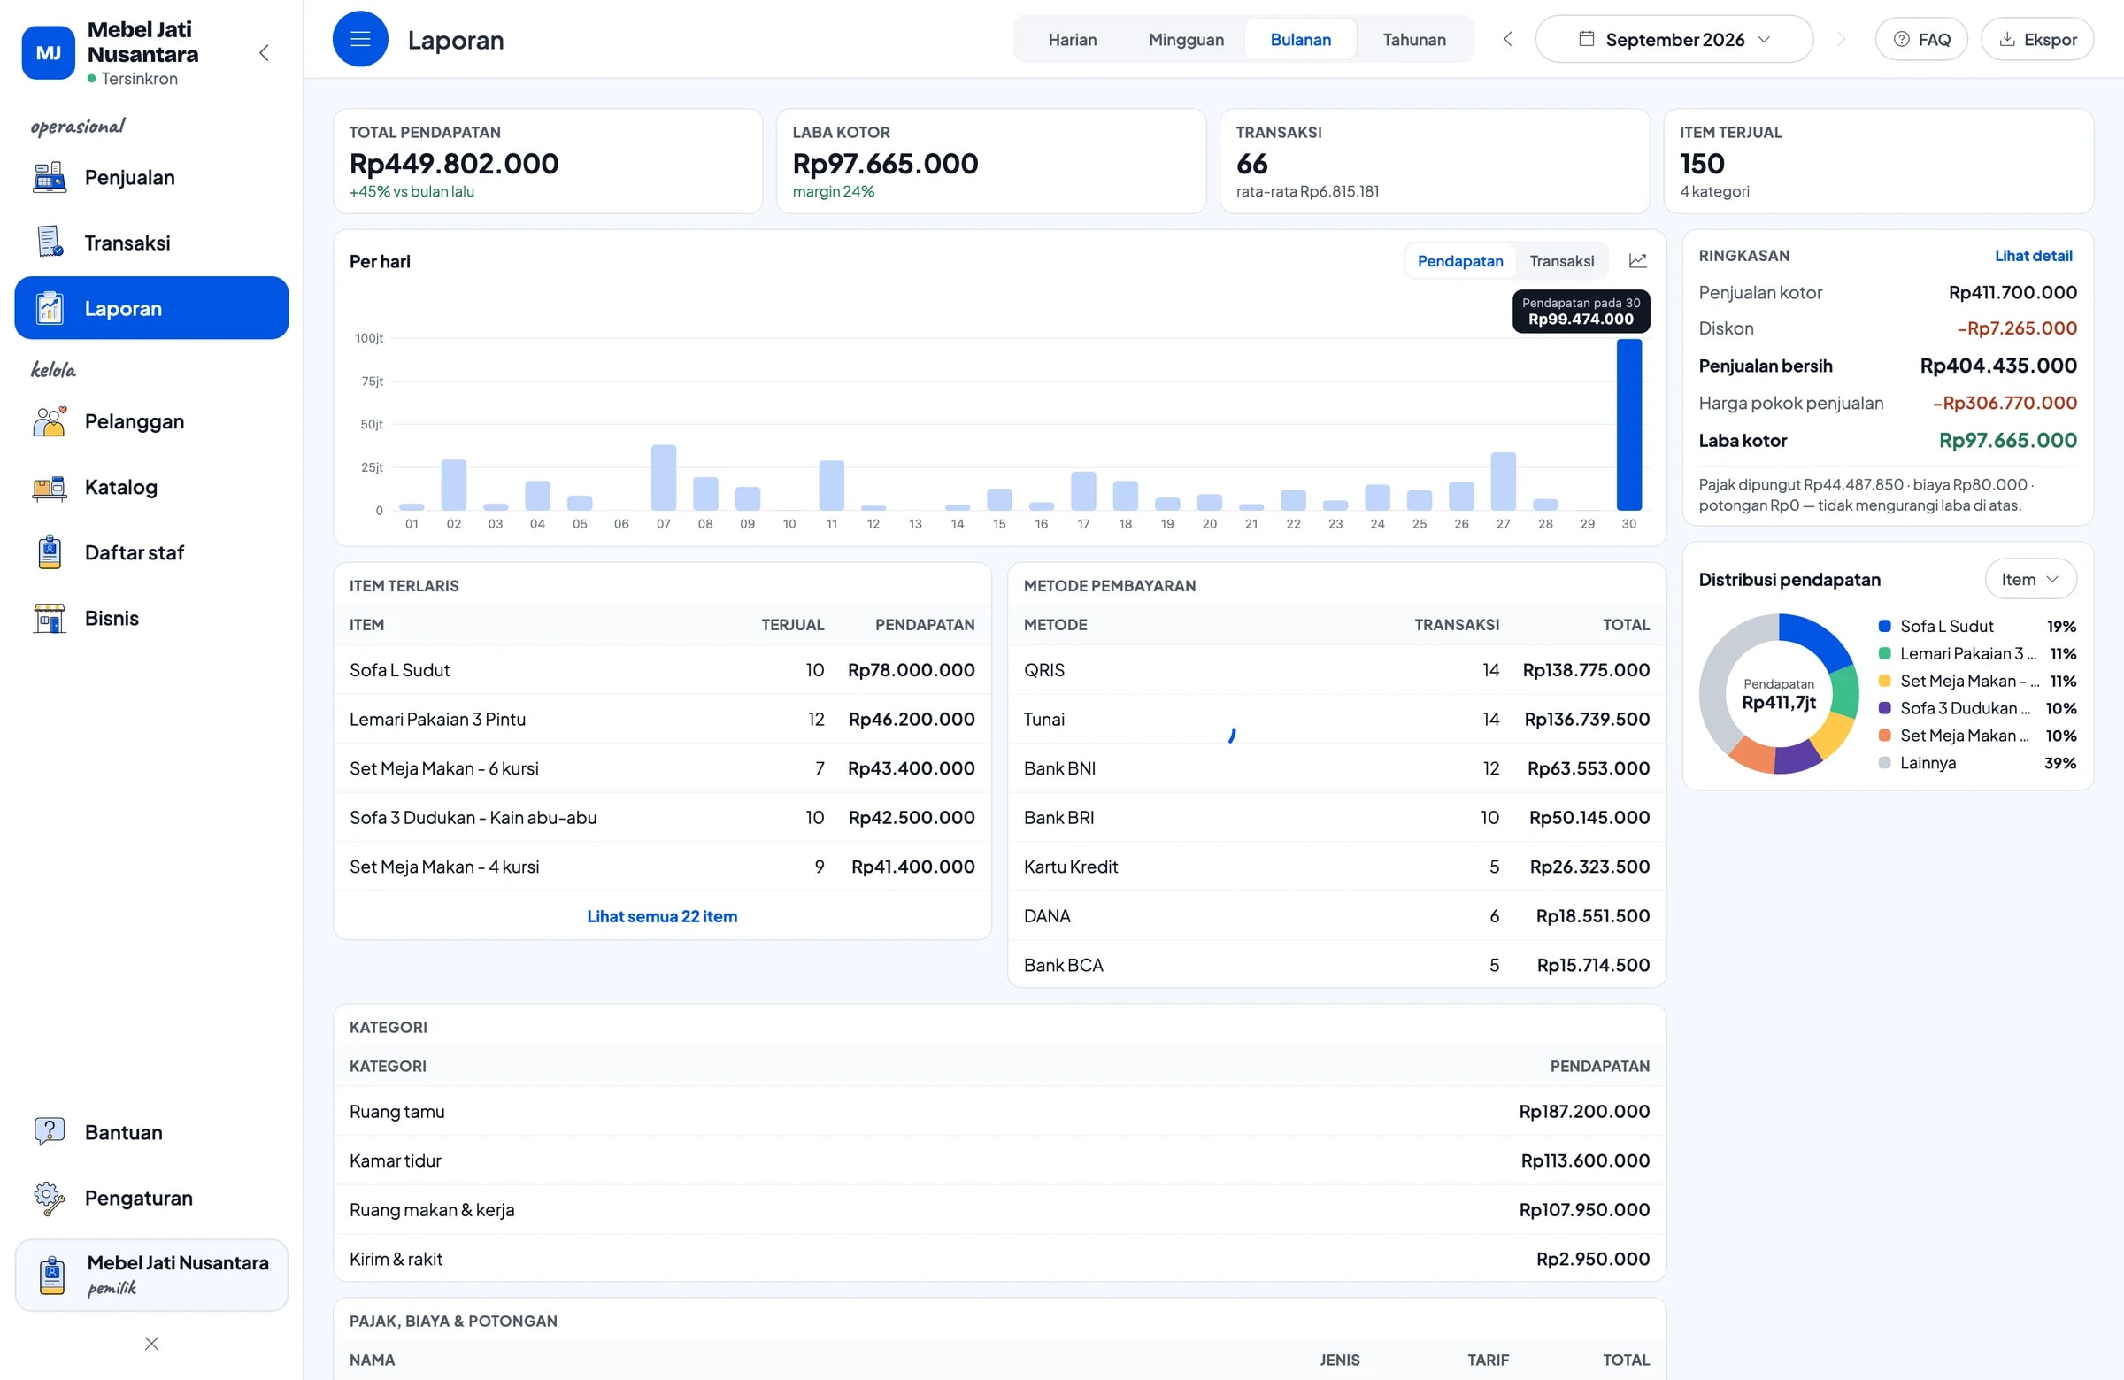Select the Mingguan tab

[1186, 39]
